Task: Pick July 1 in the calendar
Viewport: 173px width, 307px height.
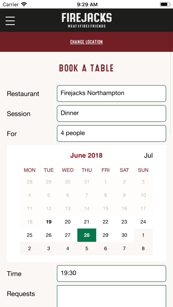Action: 143,235
